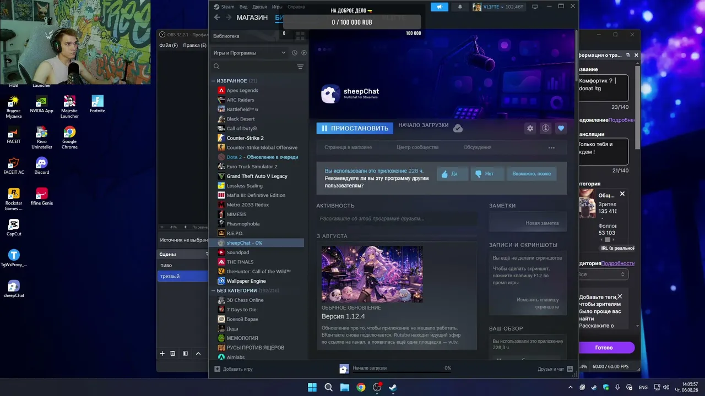Show hidden system tray icons chevron
The image size is (705, 396).
tap(571, 387)
